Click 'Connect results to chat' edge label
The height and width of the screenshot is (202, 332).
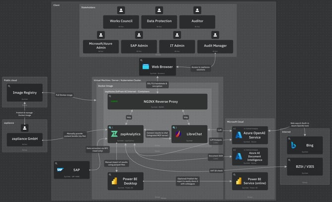pyautogui.click(x=157, y=134)
